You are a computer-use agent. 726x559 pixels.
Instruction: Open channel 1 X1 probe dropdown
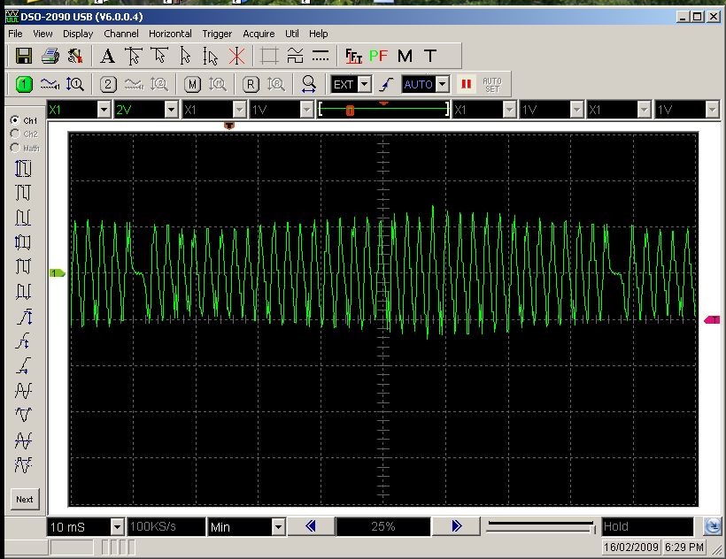click(104, 110)
